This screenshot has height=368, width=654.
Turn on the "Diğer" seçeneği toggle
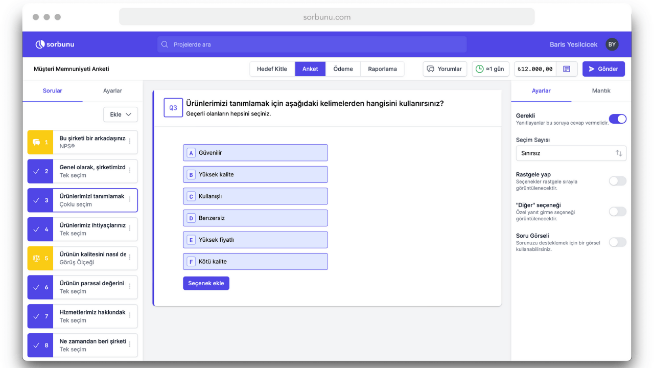[617, 212]
